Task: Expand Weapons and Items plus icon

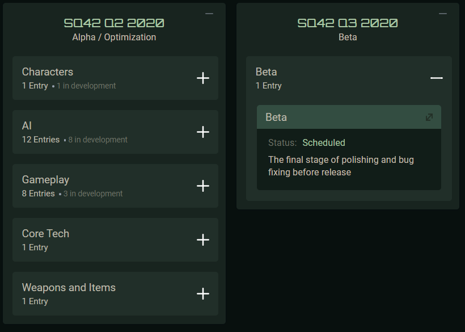Action: point(203,294)
